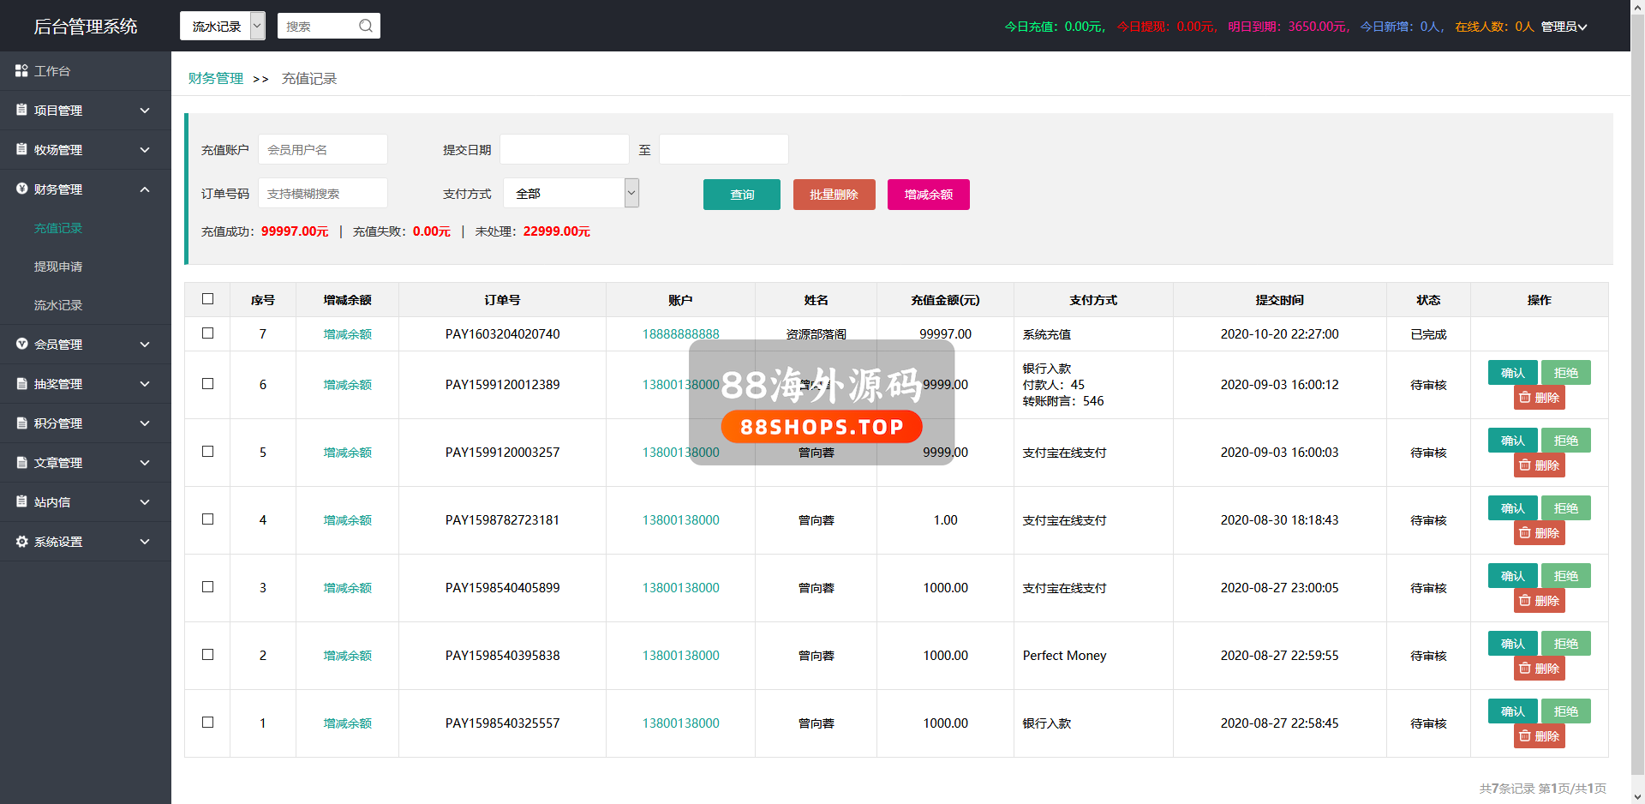Click the 会员管理 sidebar icon
This screenshot has height=804, width=1645.
tap(21, 344)
